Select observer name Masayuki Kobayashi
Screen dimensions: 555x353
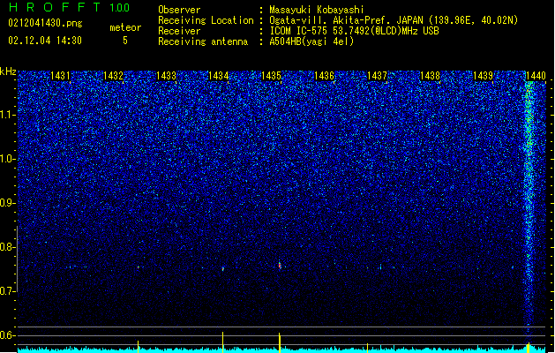pyautogui.click(x=317, y=10)
